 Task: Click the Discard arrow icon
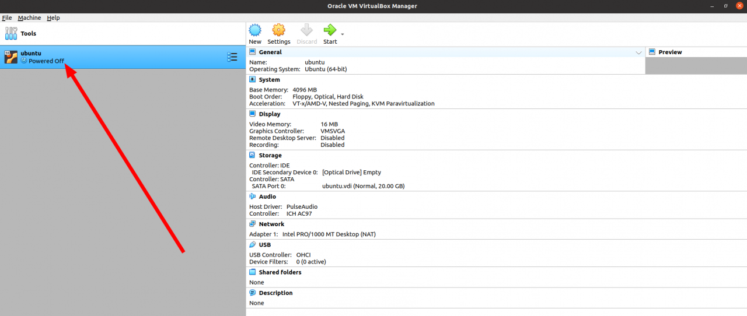pos(306,30)
